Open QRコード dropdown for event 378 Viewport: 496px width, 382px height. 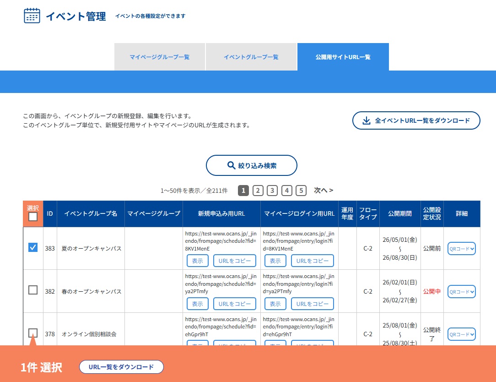[x=462, y=334]
